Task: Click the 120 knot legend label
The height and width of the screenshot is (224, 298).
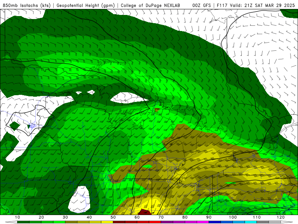Action: [x=281, y=217]
